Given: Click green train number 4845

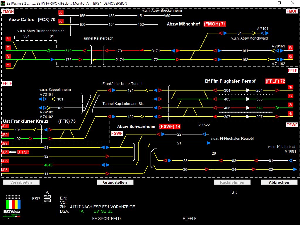Looking at the screenshot, I should (x=48, y=165).
